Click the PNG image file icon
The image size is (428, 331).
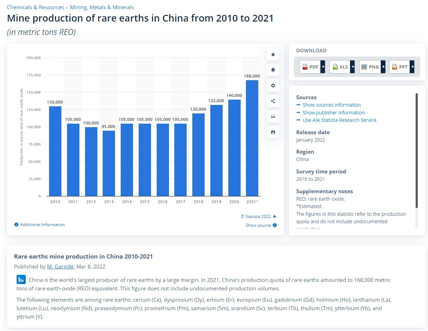364,67
